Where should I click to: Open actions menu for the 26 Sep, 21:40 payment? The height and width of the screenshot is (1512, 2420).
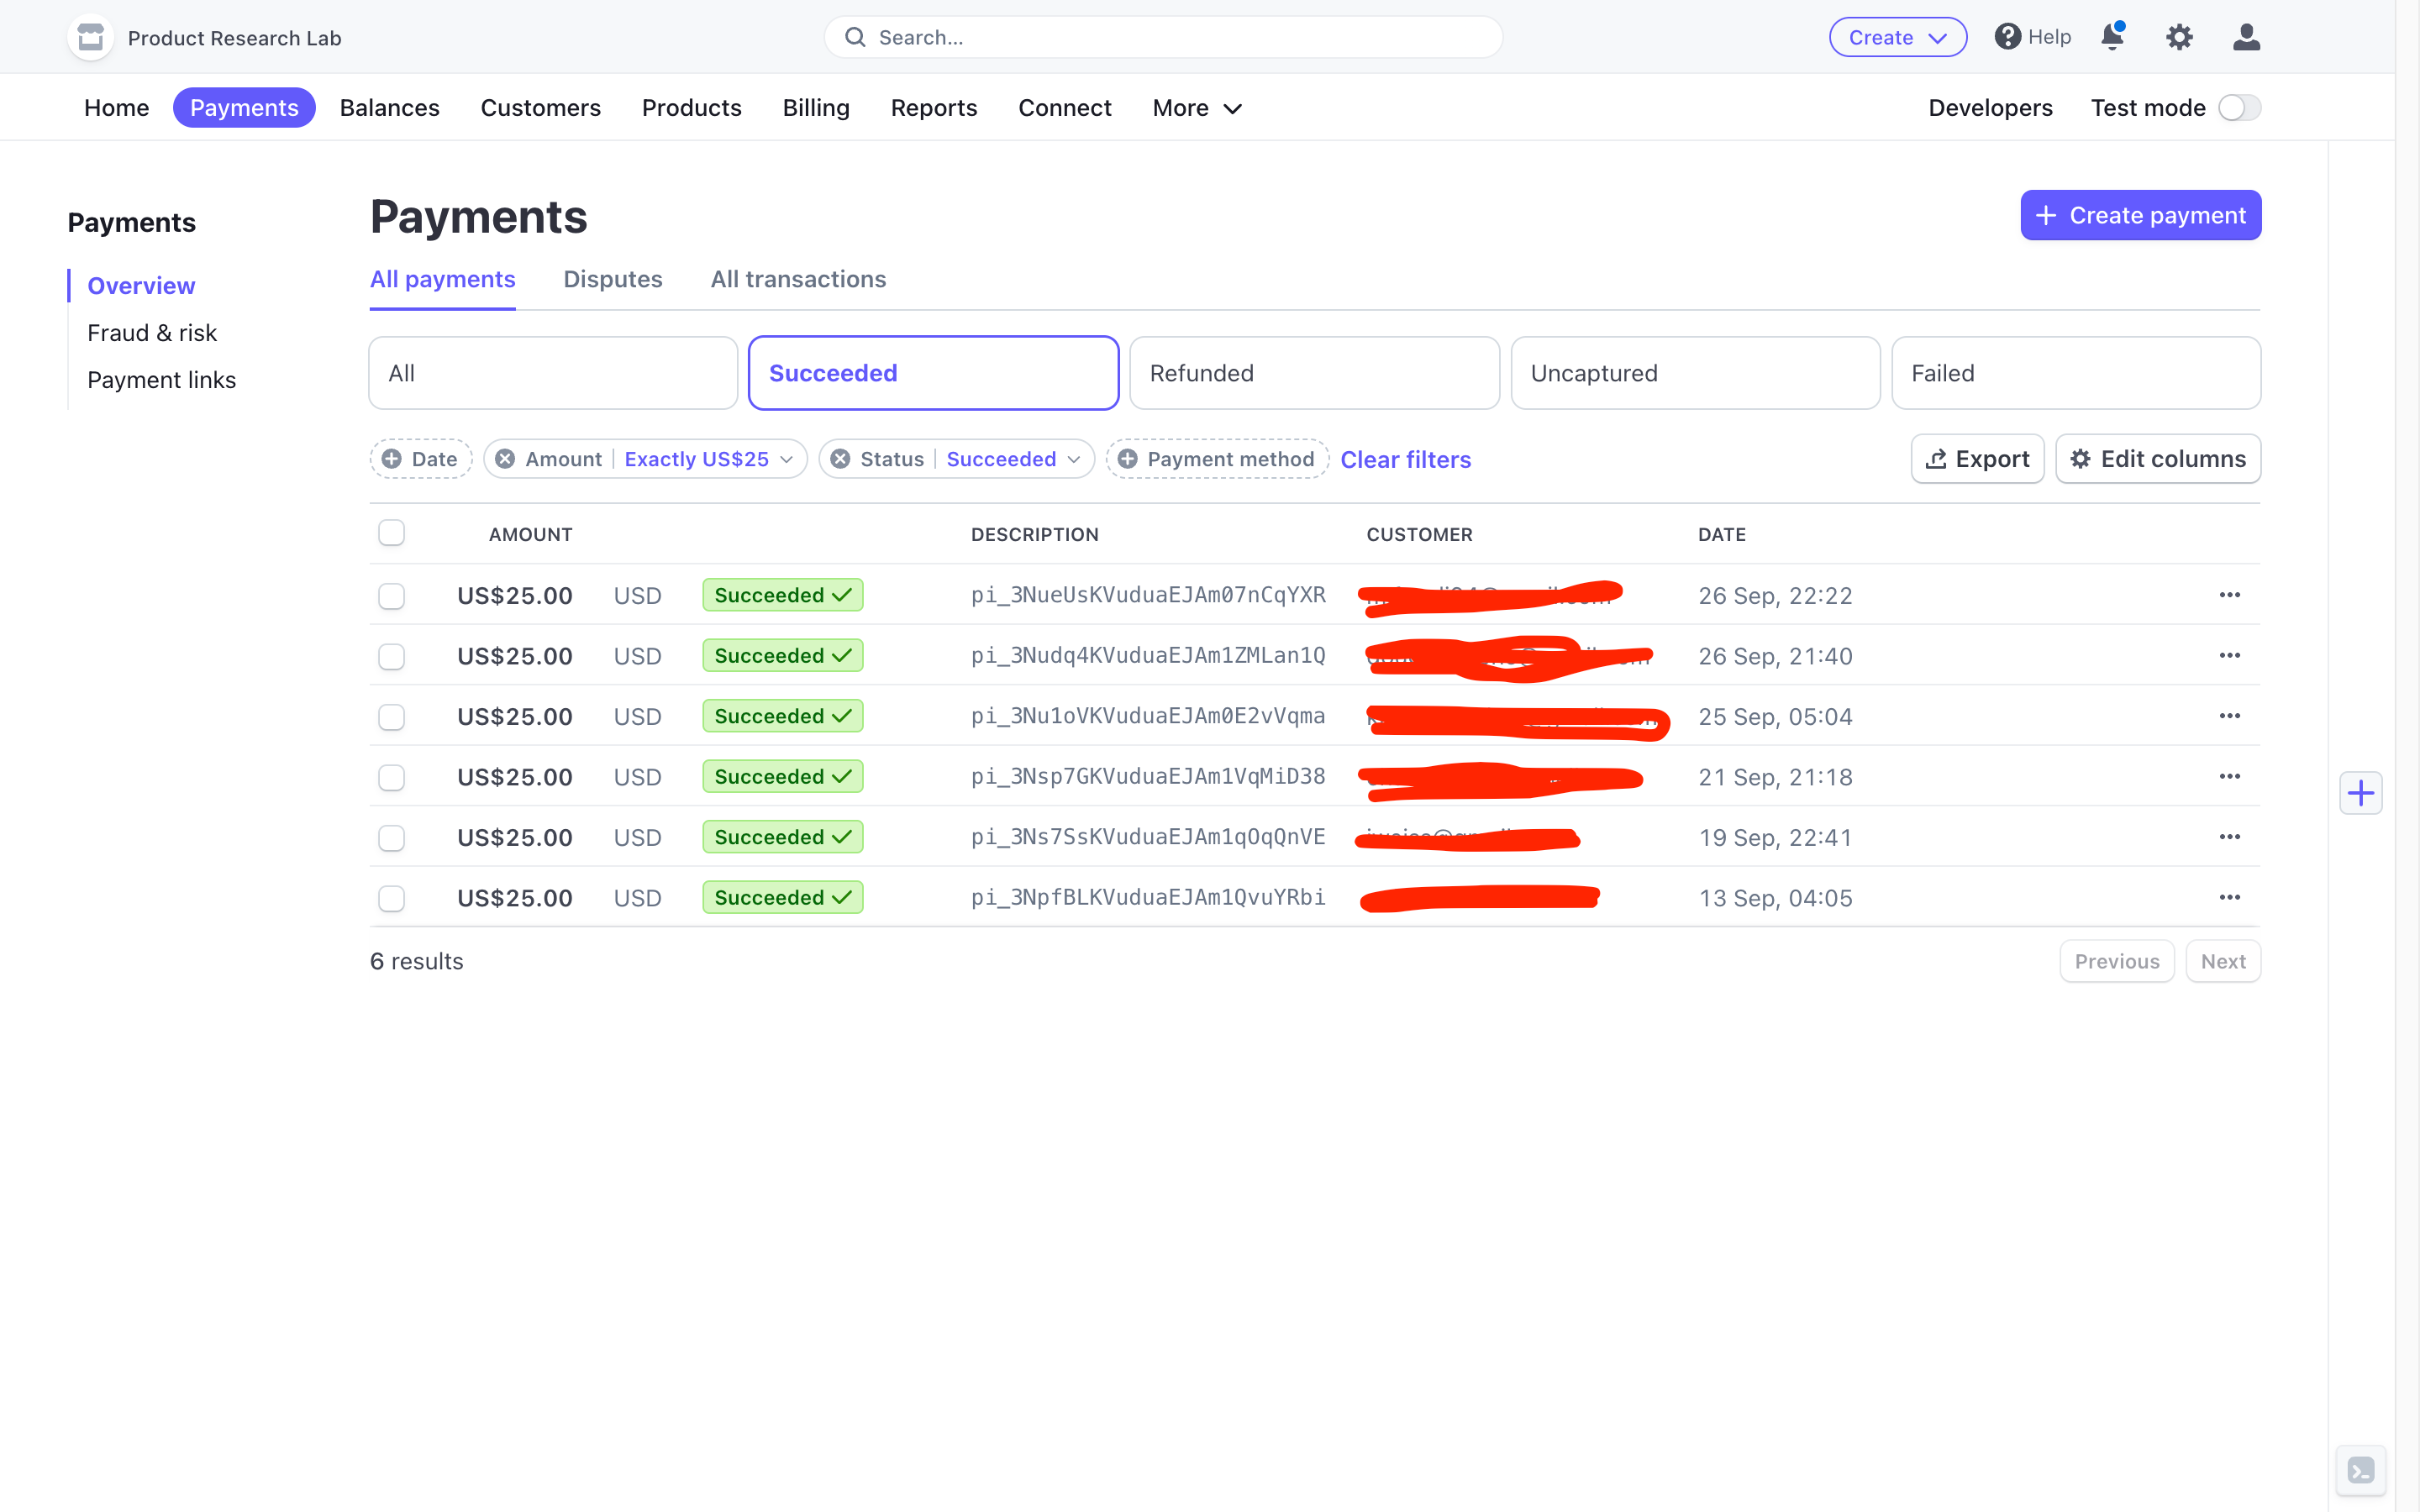(x=2229, y=656)
